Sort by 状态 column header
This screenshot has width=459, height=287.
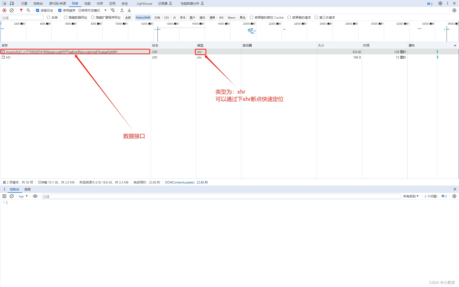point(173,45)
